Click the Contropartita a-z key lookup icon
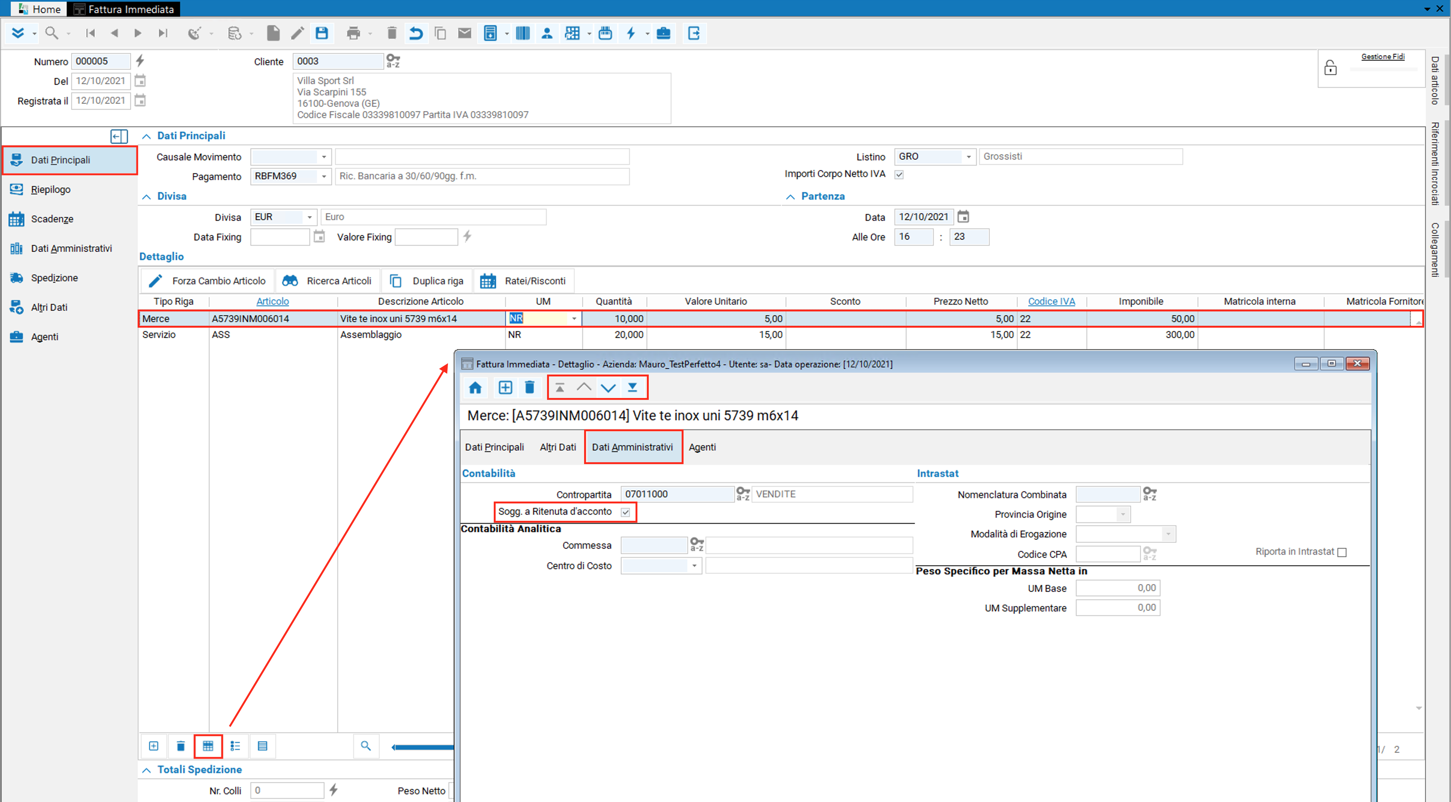This screenshot has width=1451, height=802. [x=743, y=494]
